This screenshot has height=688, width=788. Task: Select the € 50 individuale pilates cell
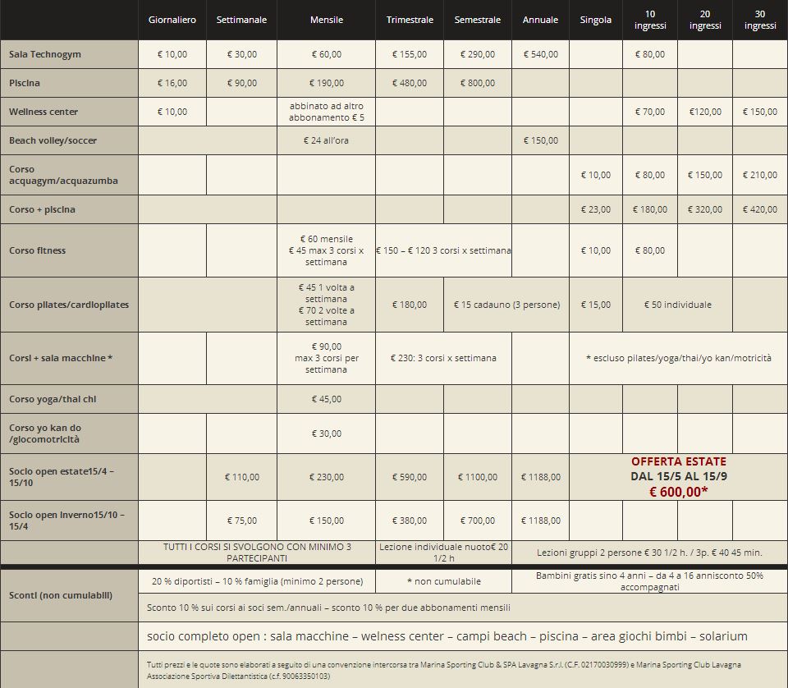(677, 305)
